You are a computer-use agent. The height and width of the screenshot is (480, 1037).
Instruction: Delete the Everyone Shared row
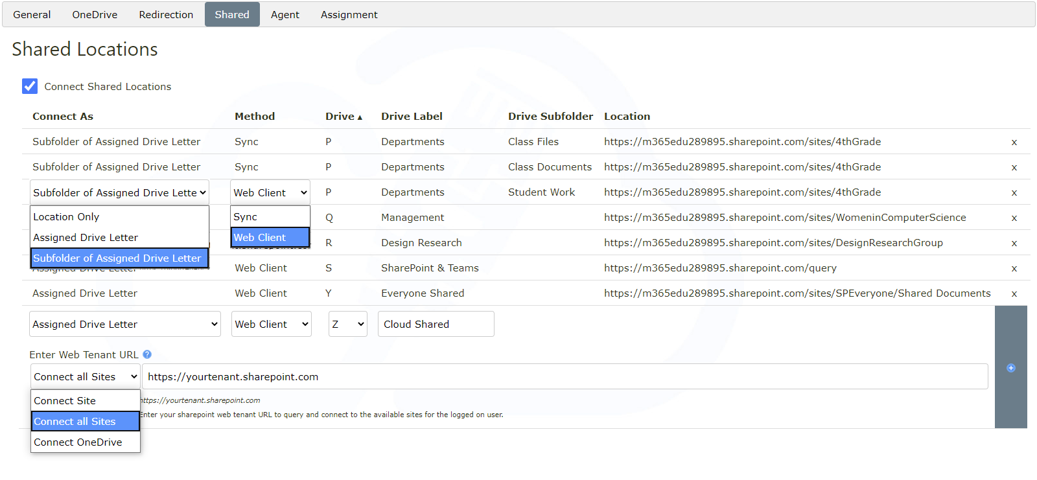1014,293
